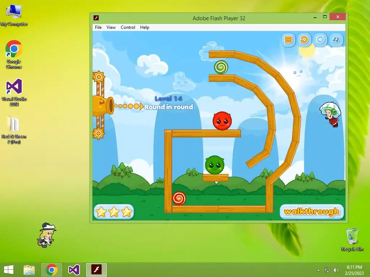Open the View menu
The image size is (370, 277).
111,27
